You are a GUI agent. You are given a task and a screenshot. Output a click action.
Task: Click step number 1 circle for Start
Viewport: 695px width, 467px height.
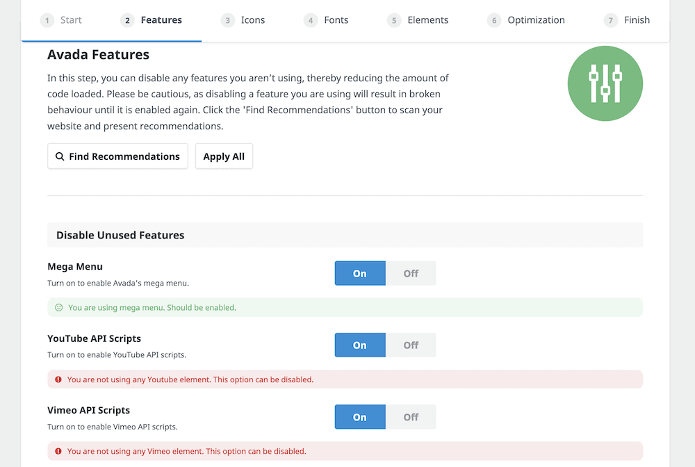(x=47, y=20)
